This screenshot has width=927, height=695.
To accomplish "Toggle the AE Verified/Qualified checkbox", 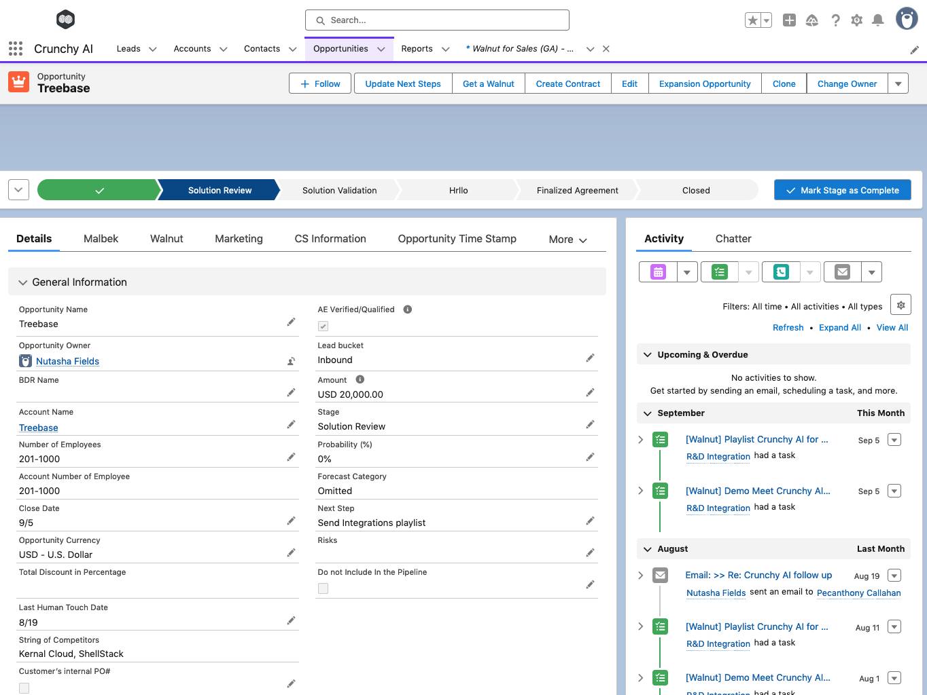I will (x=323, y=326).
